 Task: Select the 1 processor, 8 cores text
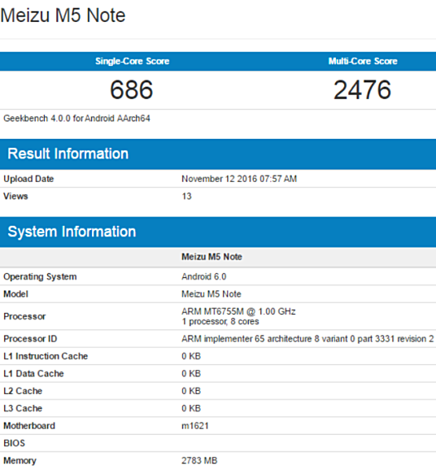click(x=220, y=322)
